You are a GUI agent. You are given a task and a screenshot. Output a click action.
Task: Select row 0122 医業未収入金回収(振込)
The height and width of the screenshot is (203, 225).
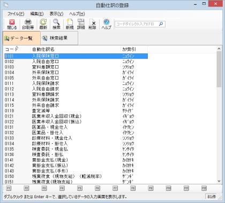tap(76, 122)
